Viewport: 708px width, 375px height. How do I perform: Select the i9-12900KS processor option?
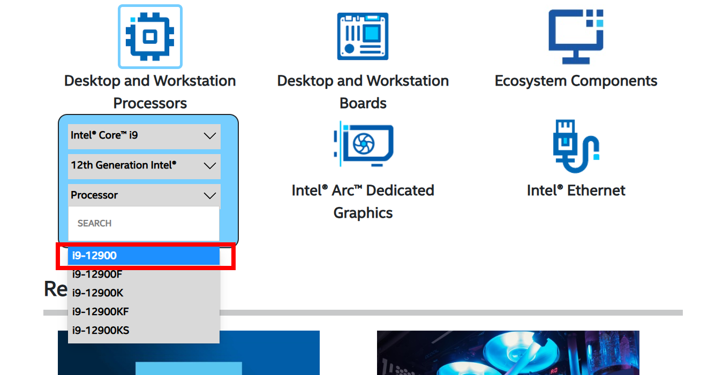[144, 331]
